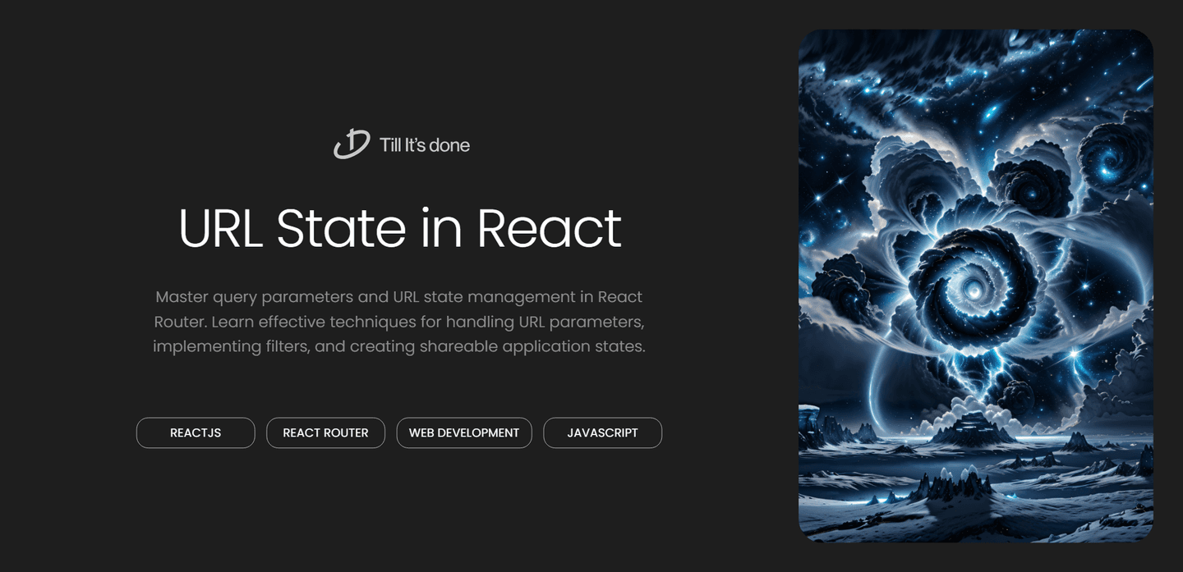Click the first tag in the tag row

click(196, 432)
